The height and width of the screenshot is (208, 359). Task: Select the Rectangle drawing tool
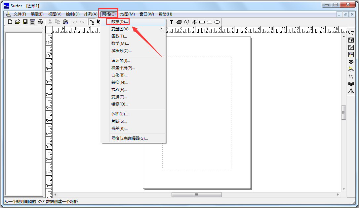[x=202, y=22]
